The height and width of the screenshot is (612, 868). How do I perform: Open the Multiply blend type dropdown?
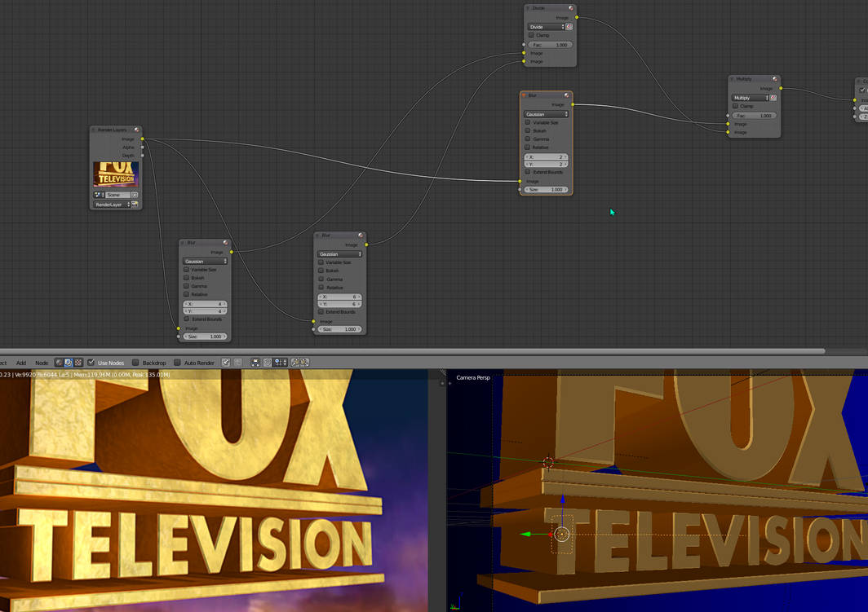[x=750, y=98]
